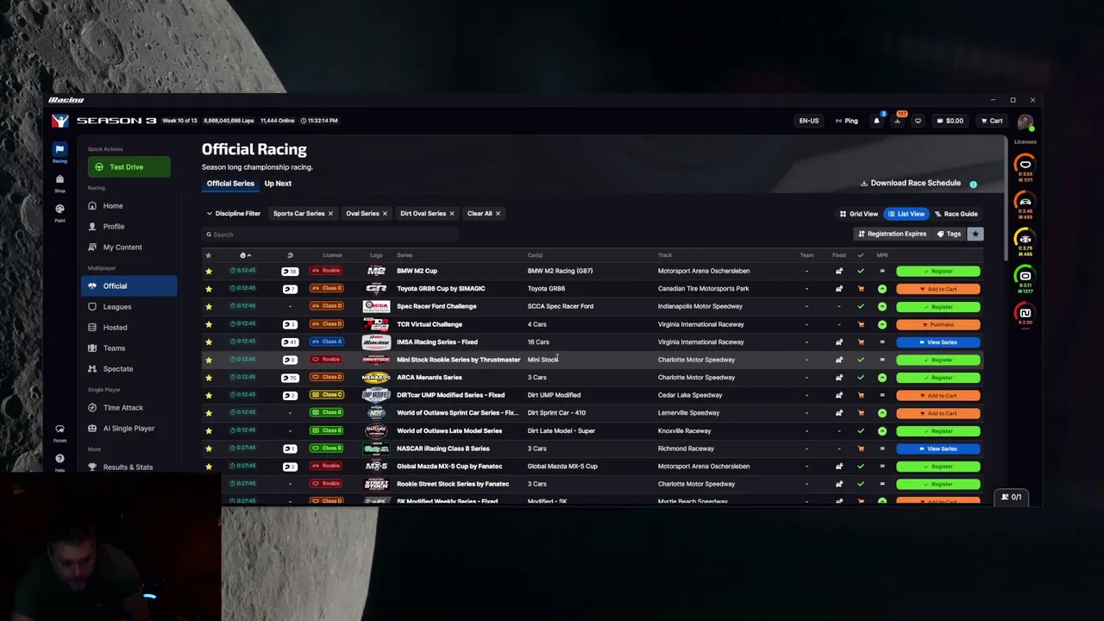This screenshot has height=621, width=1104.
Task: Open the Help icon in the sidebar rail
Action: coord(60,461)
